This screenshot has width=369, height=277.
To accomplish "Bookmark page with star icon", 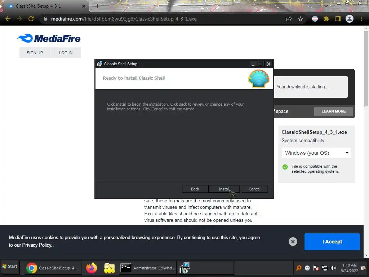I will coord(301,19).
